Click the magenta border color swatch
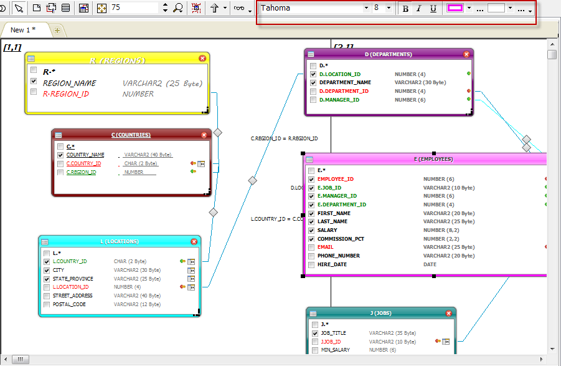 [455, 8]
